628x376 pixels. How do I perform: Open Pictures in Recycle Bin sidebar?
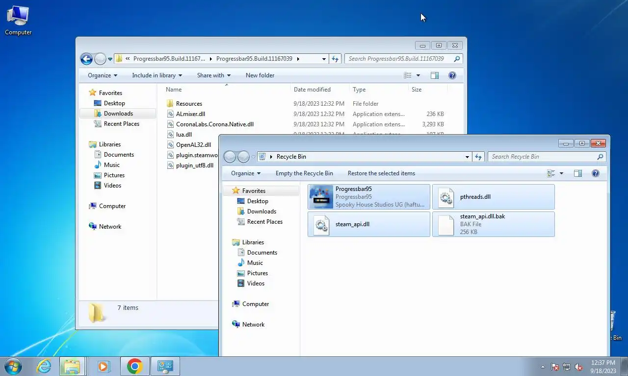[257, 273]
